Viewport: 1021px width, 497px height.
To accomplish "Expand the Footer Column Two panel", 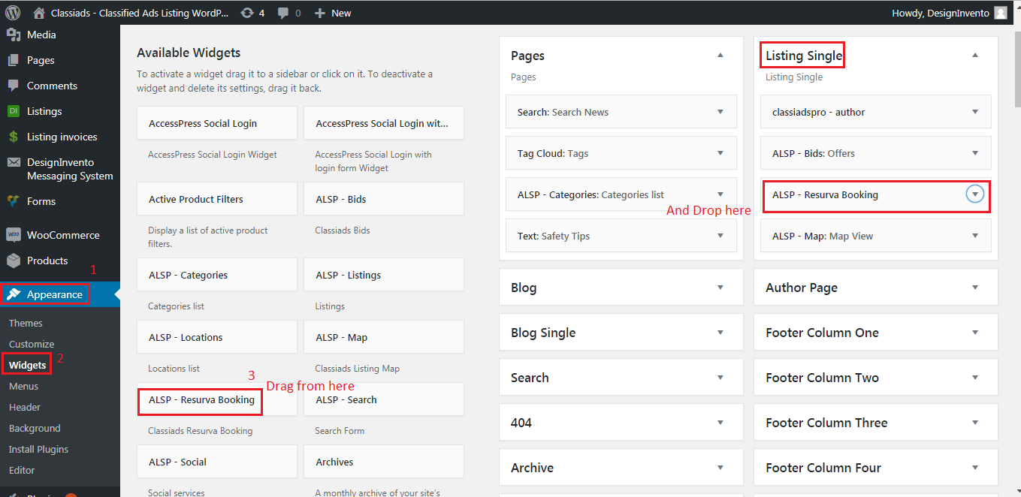I will [974, 378].
